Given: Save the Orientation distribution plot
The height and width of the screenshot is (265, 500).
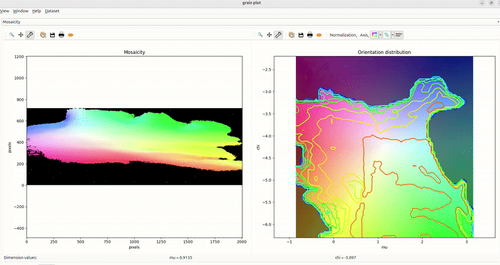Looking at the screenshot, I should [301, 35].
